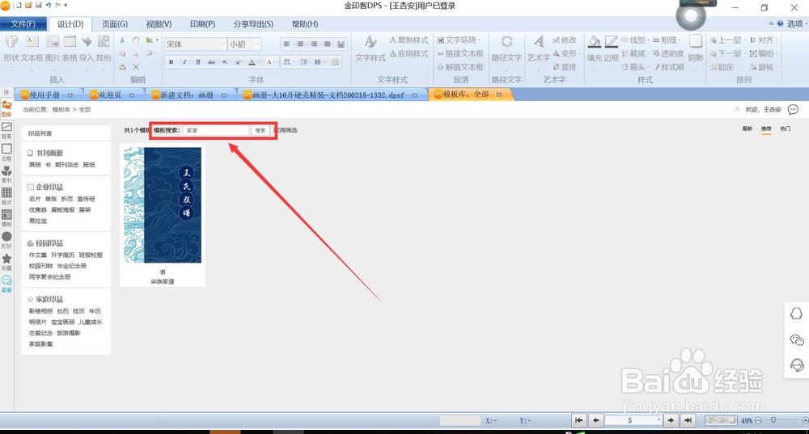Go to the next page arrow
Image resolution: width=809 pixels, height=434 pixels.
(671, 420)
